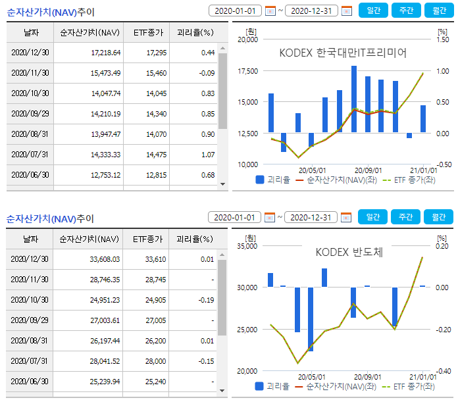This screenshot has width=458, height=400.
Task: Edit the 2020-01-01 start date in top panel
Action: pos(235,11)
